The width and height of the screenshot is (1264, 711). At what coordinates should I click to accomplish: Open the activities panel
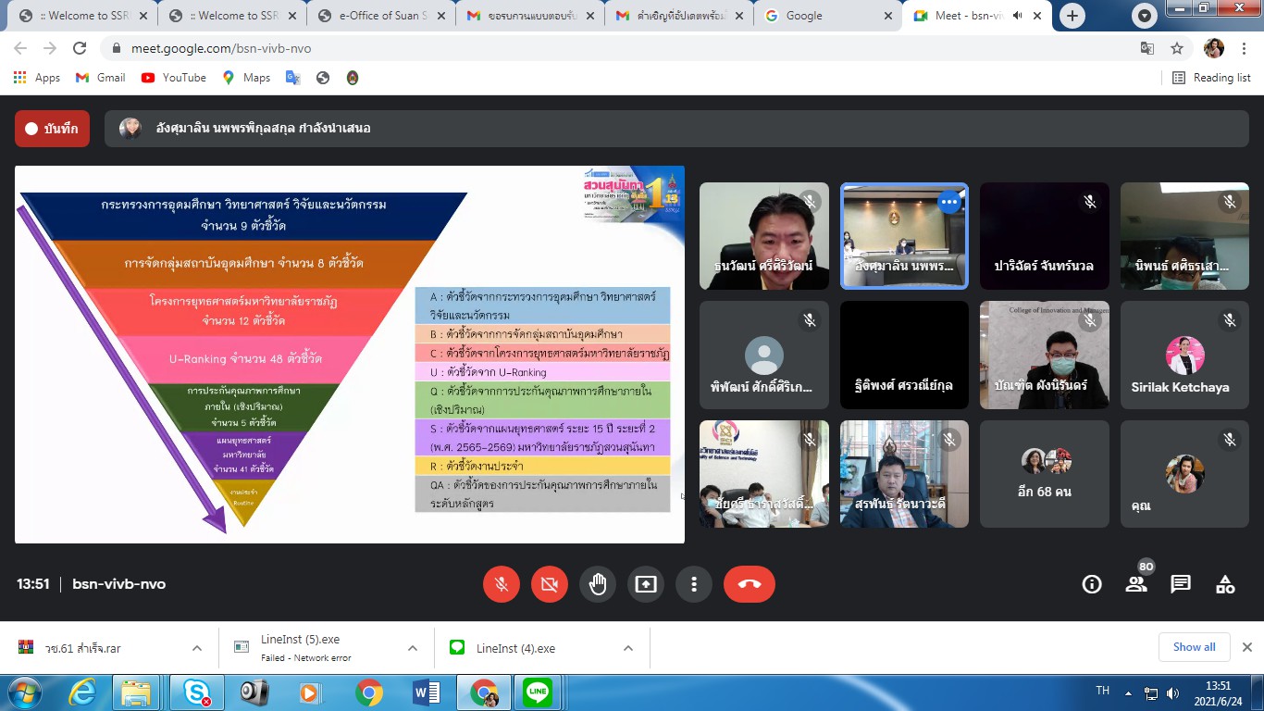click(x=1225, y=584)
